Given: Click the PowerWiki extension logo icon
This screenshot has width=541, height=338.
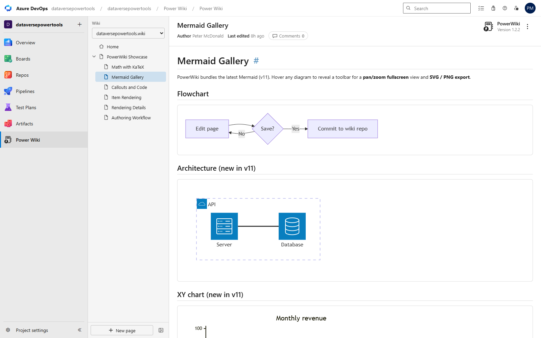Looking at the screenshot, I should pyautogui.click(x=488, y=26).
